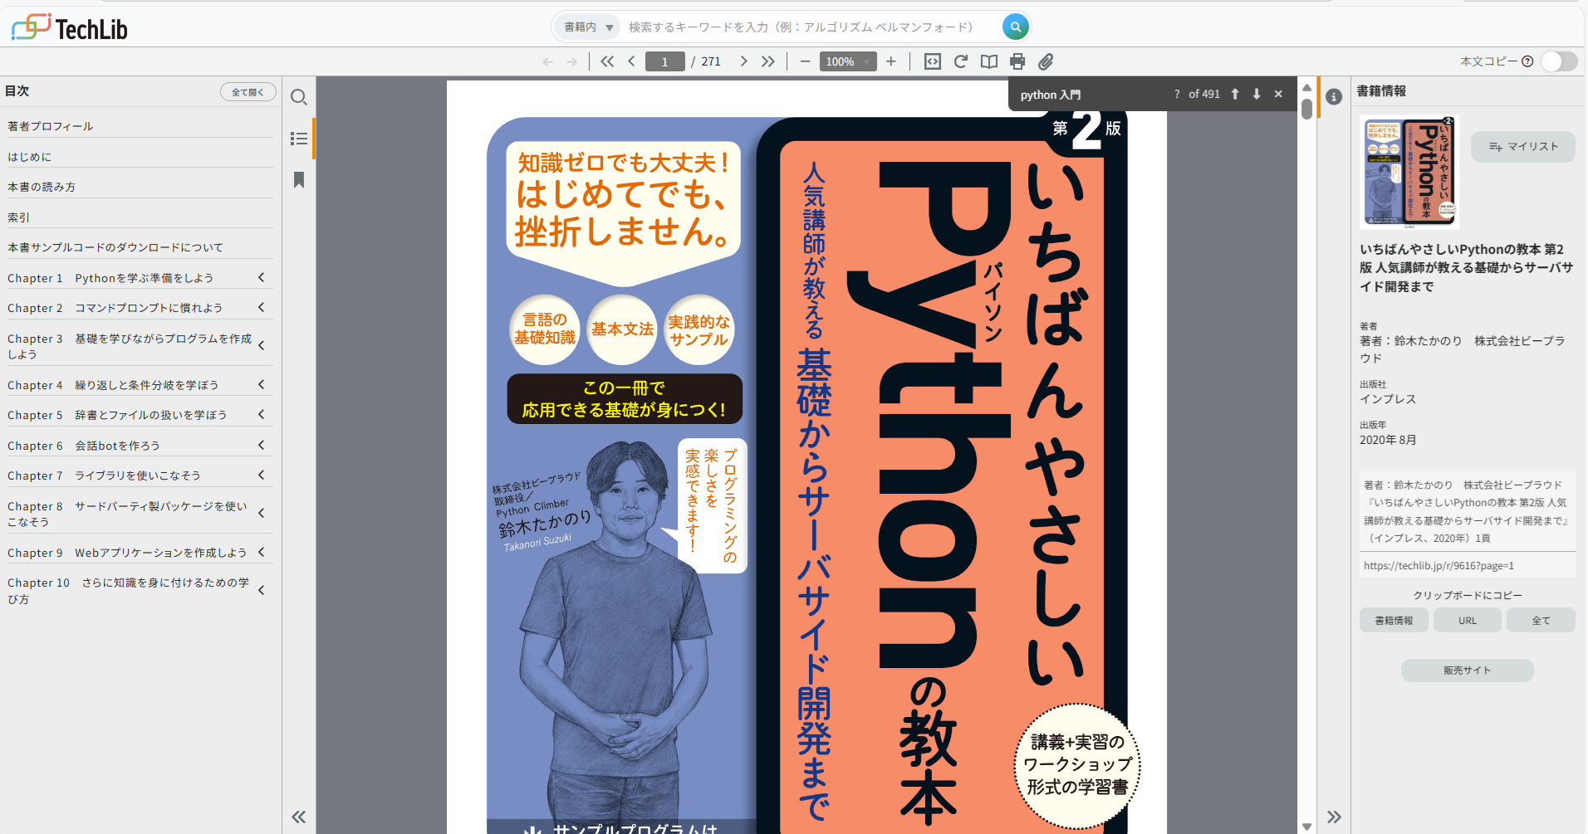This screenshot has width=1588, height=834.
Task: Toggle the 本文コピー switch
Action: (1559, 61)
